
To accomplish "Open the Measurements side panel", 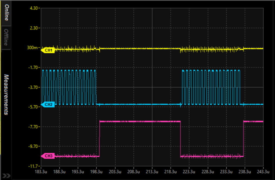I will click(6, 95).
